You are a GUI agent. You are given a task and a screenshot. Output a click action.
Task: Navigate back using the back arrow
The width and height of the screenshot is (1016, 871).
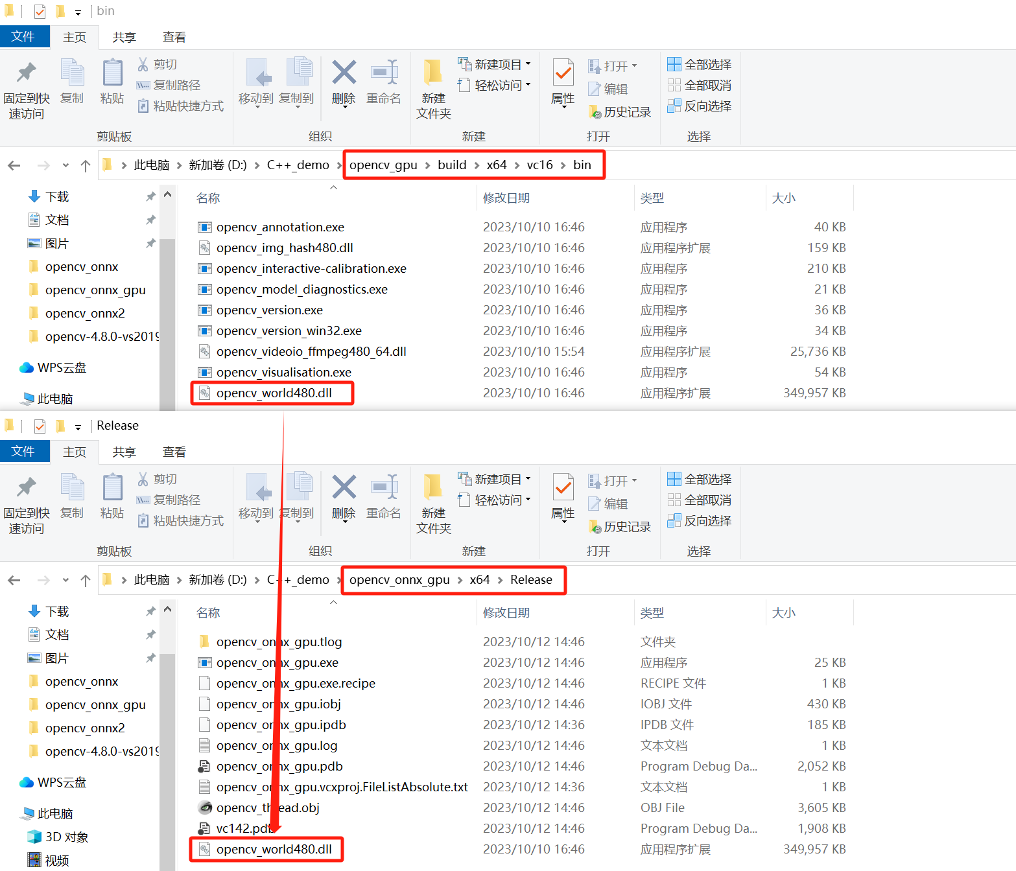pyautogui.click(x=14, y=165)
